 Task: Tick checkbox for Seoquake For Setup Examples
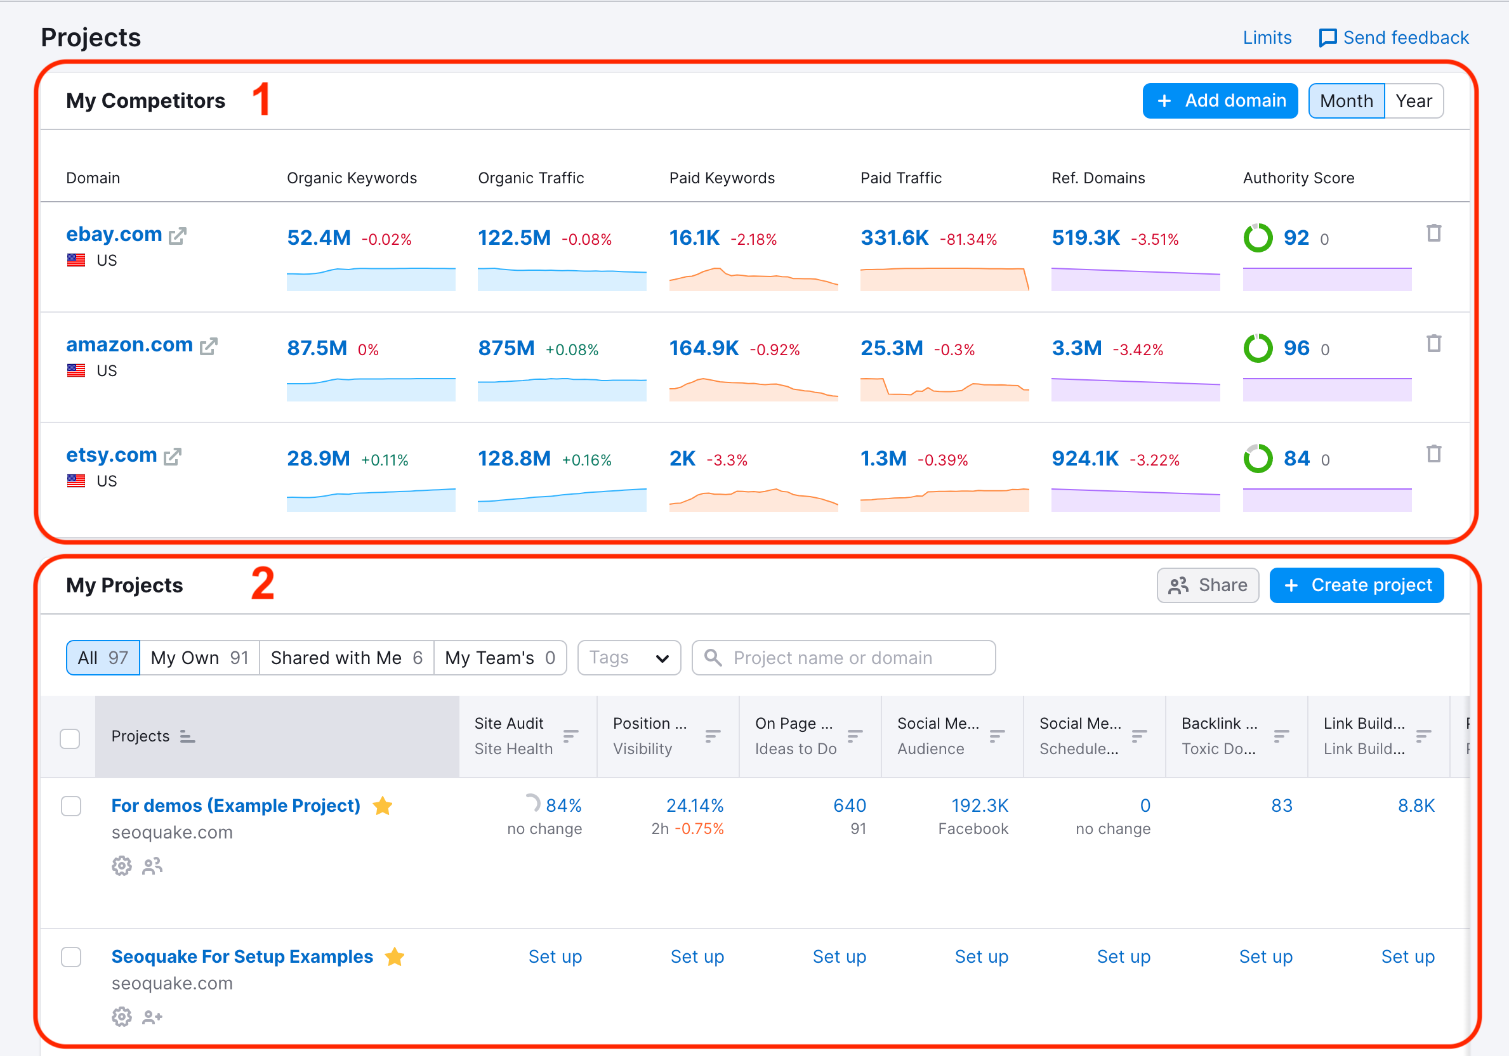(71, 957)
